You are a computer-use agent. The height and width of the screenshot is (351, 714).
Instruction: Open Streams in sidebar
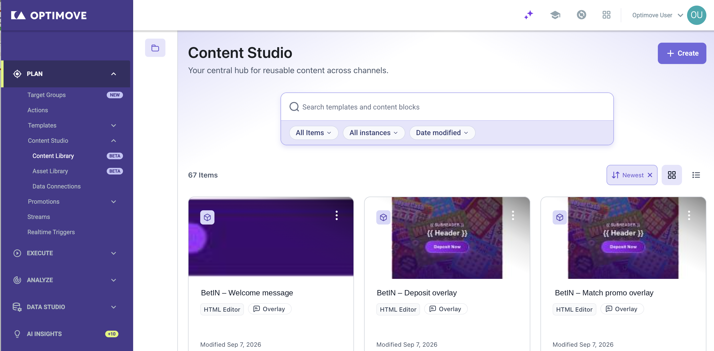(39, 217)
